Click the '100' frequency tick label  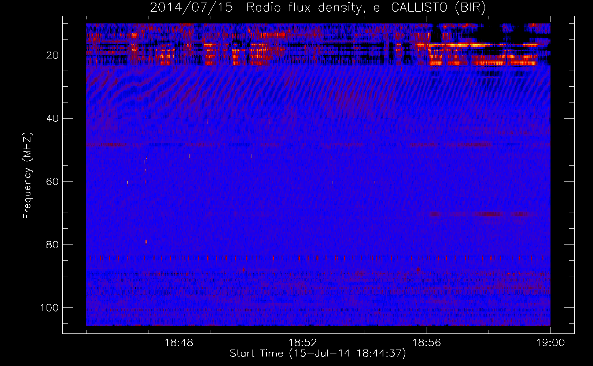coord(49,308)
